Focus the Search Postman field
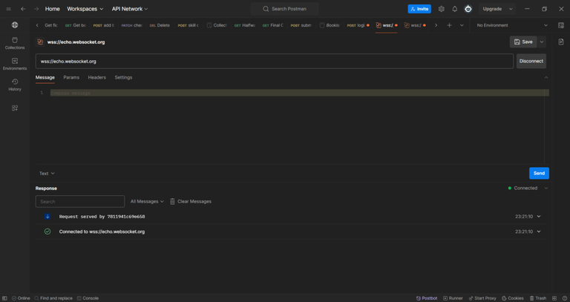This screenshot has width=570, height=302. coord(285,9)
